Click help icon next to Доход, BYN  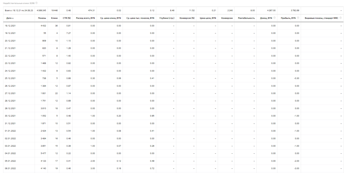pos(275,18)
